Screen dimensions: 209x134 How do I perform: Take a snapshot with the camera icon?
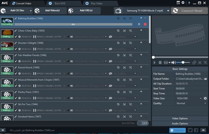[x=166, y=62]
